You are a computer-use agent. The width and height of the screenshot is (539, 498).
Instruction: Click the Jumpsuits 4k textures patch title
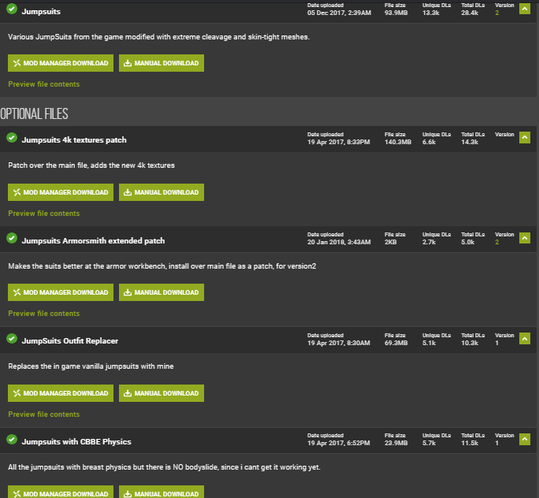click(74, 140)
